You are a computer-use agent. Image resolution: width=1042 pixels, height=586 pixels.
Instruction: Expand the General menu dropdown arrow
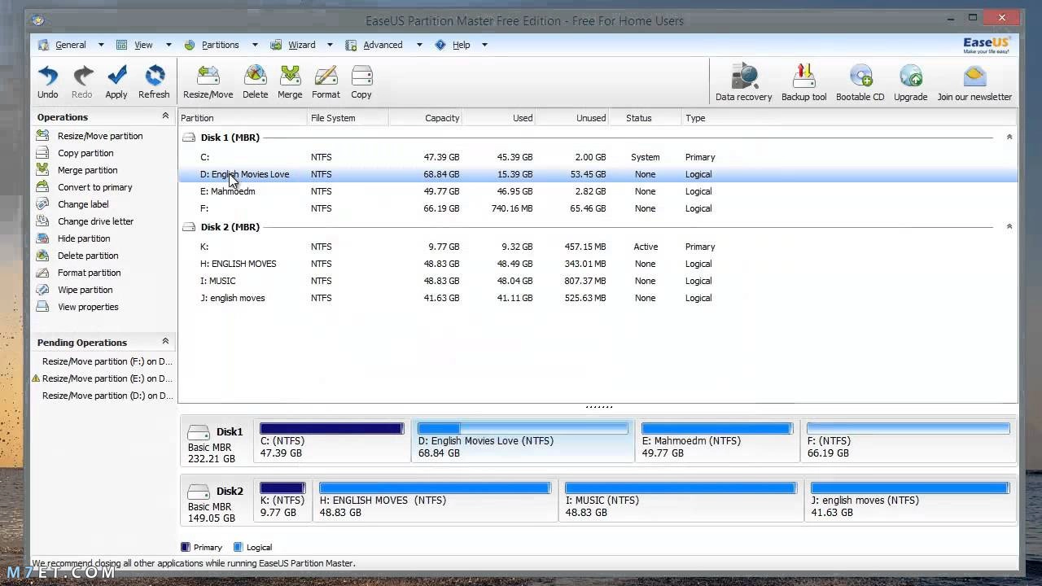101,45
